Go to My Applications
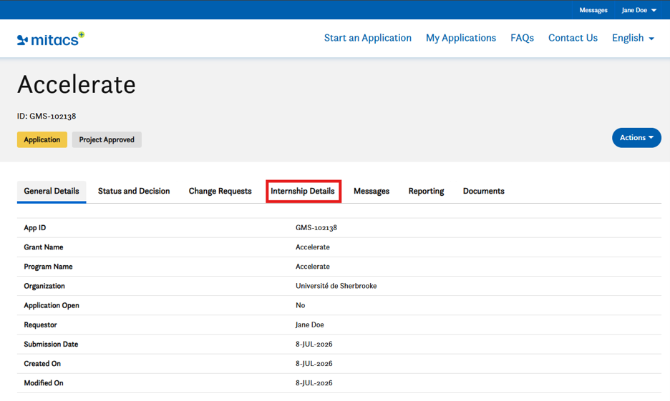670x401 pixels. click(x=461, y=38)
